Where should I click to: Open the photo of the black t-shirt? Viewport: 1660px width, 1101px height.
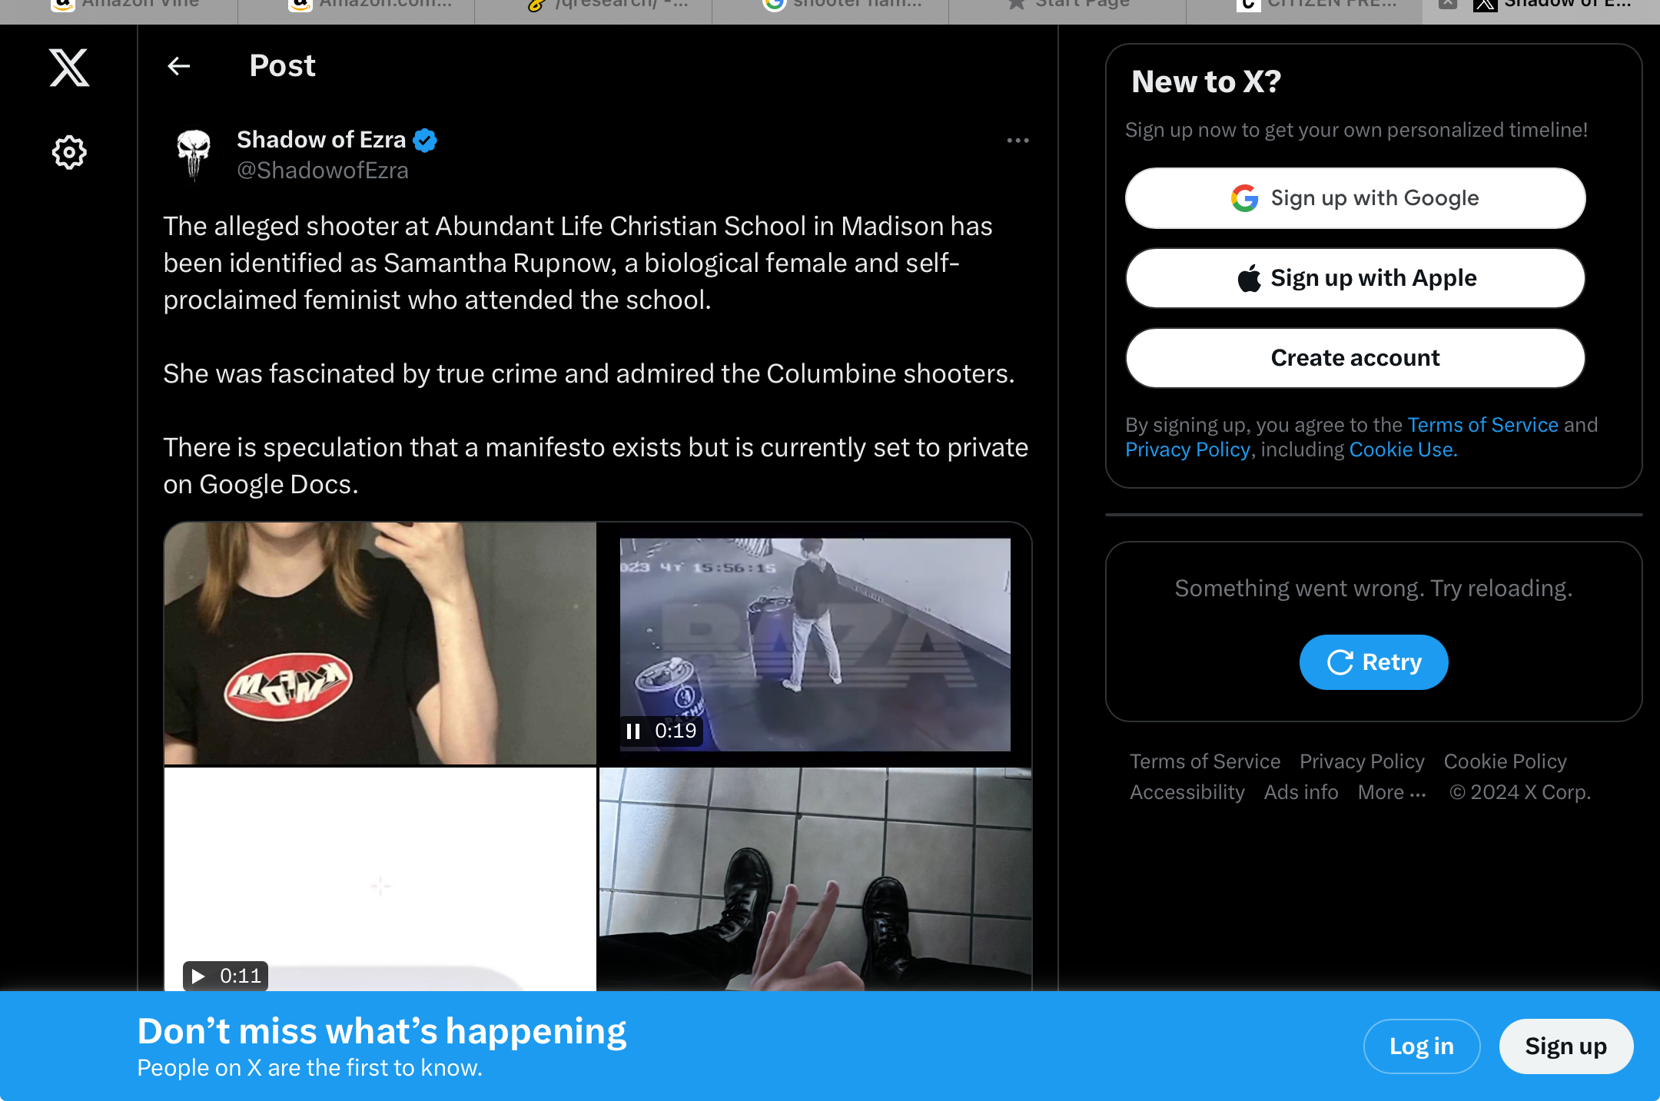(x=380, y=643)
